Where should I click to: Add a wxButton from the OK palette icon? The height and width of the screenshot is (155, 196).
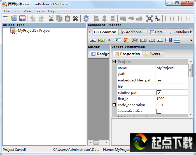coord(93,40)
